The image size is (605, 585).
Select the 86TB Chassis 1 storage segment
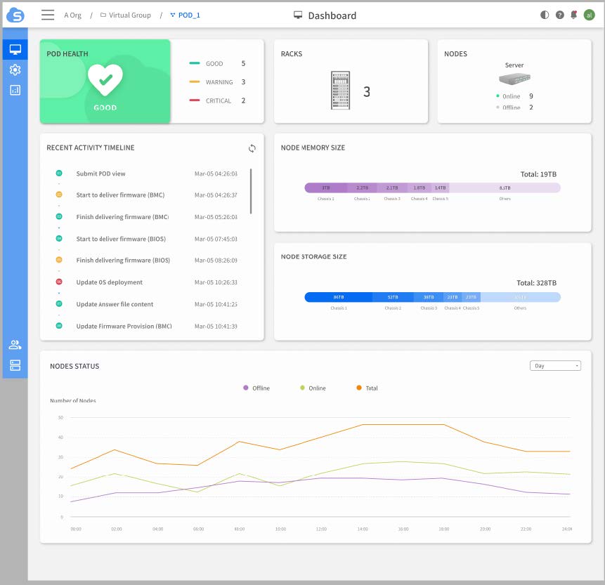point(338,297)
